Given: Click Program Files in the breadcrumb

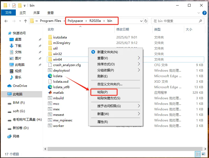Looking at the screenshot, I should pyautogui.click(x=50, y=21).
